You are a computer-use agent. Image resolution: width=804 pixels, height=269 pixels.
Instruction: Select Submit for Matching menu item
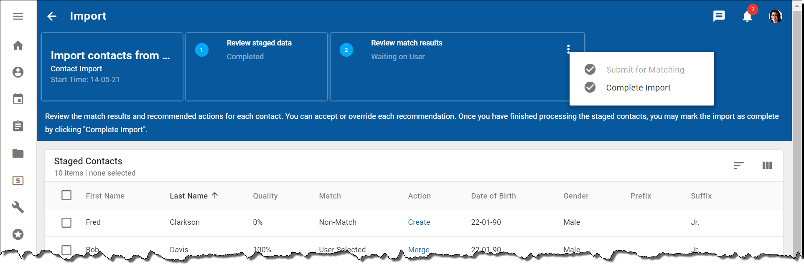tap(645, 70)
